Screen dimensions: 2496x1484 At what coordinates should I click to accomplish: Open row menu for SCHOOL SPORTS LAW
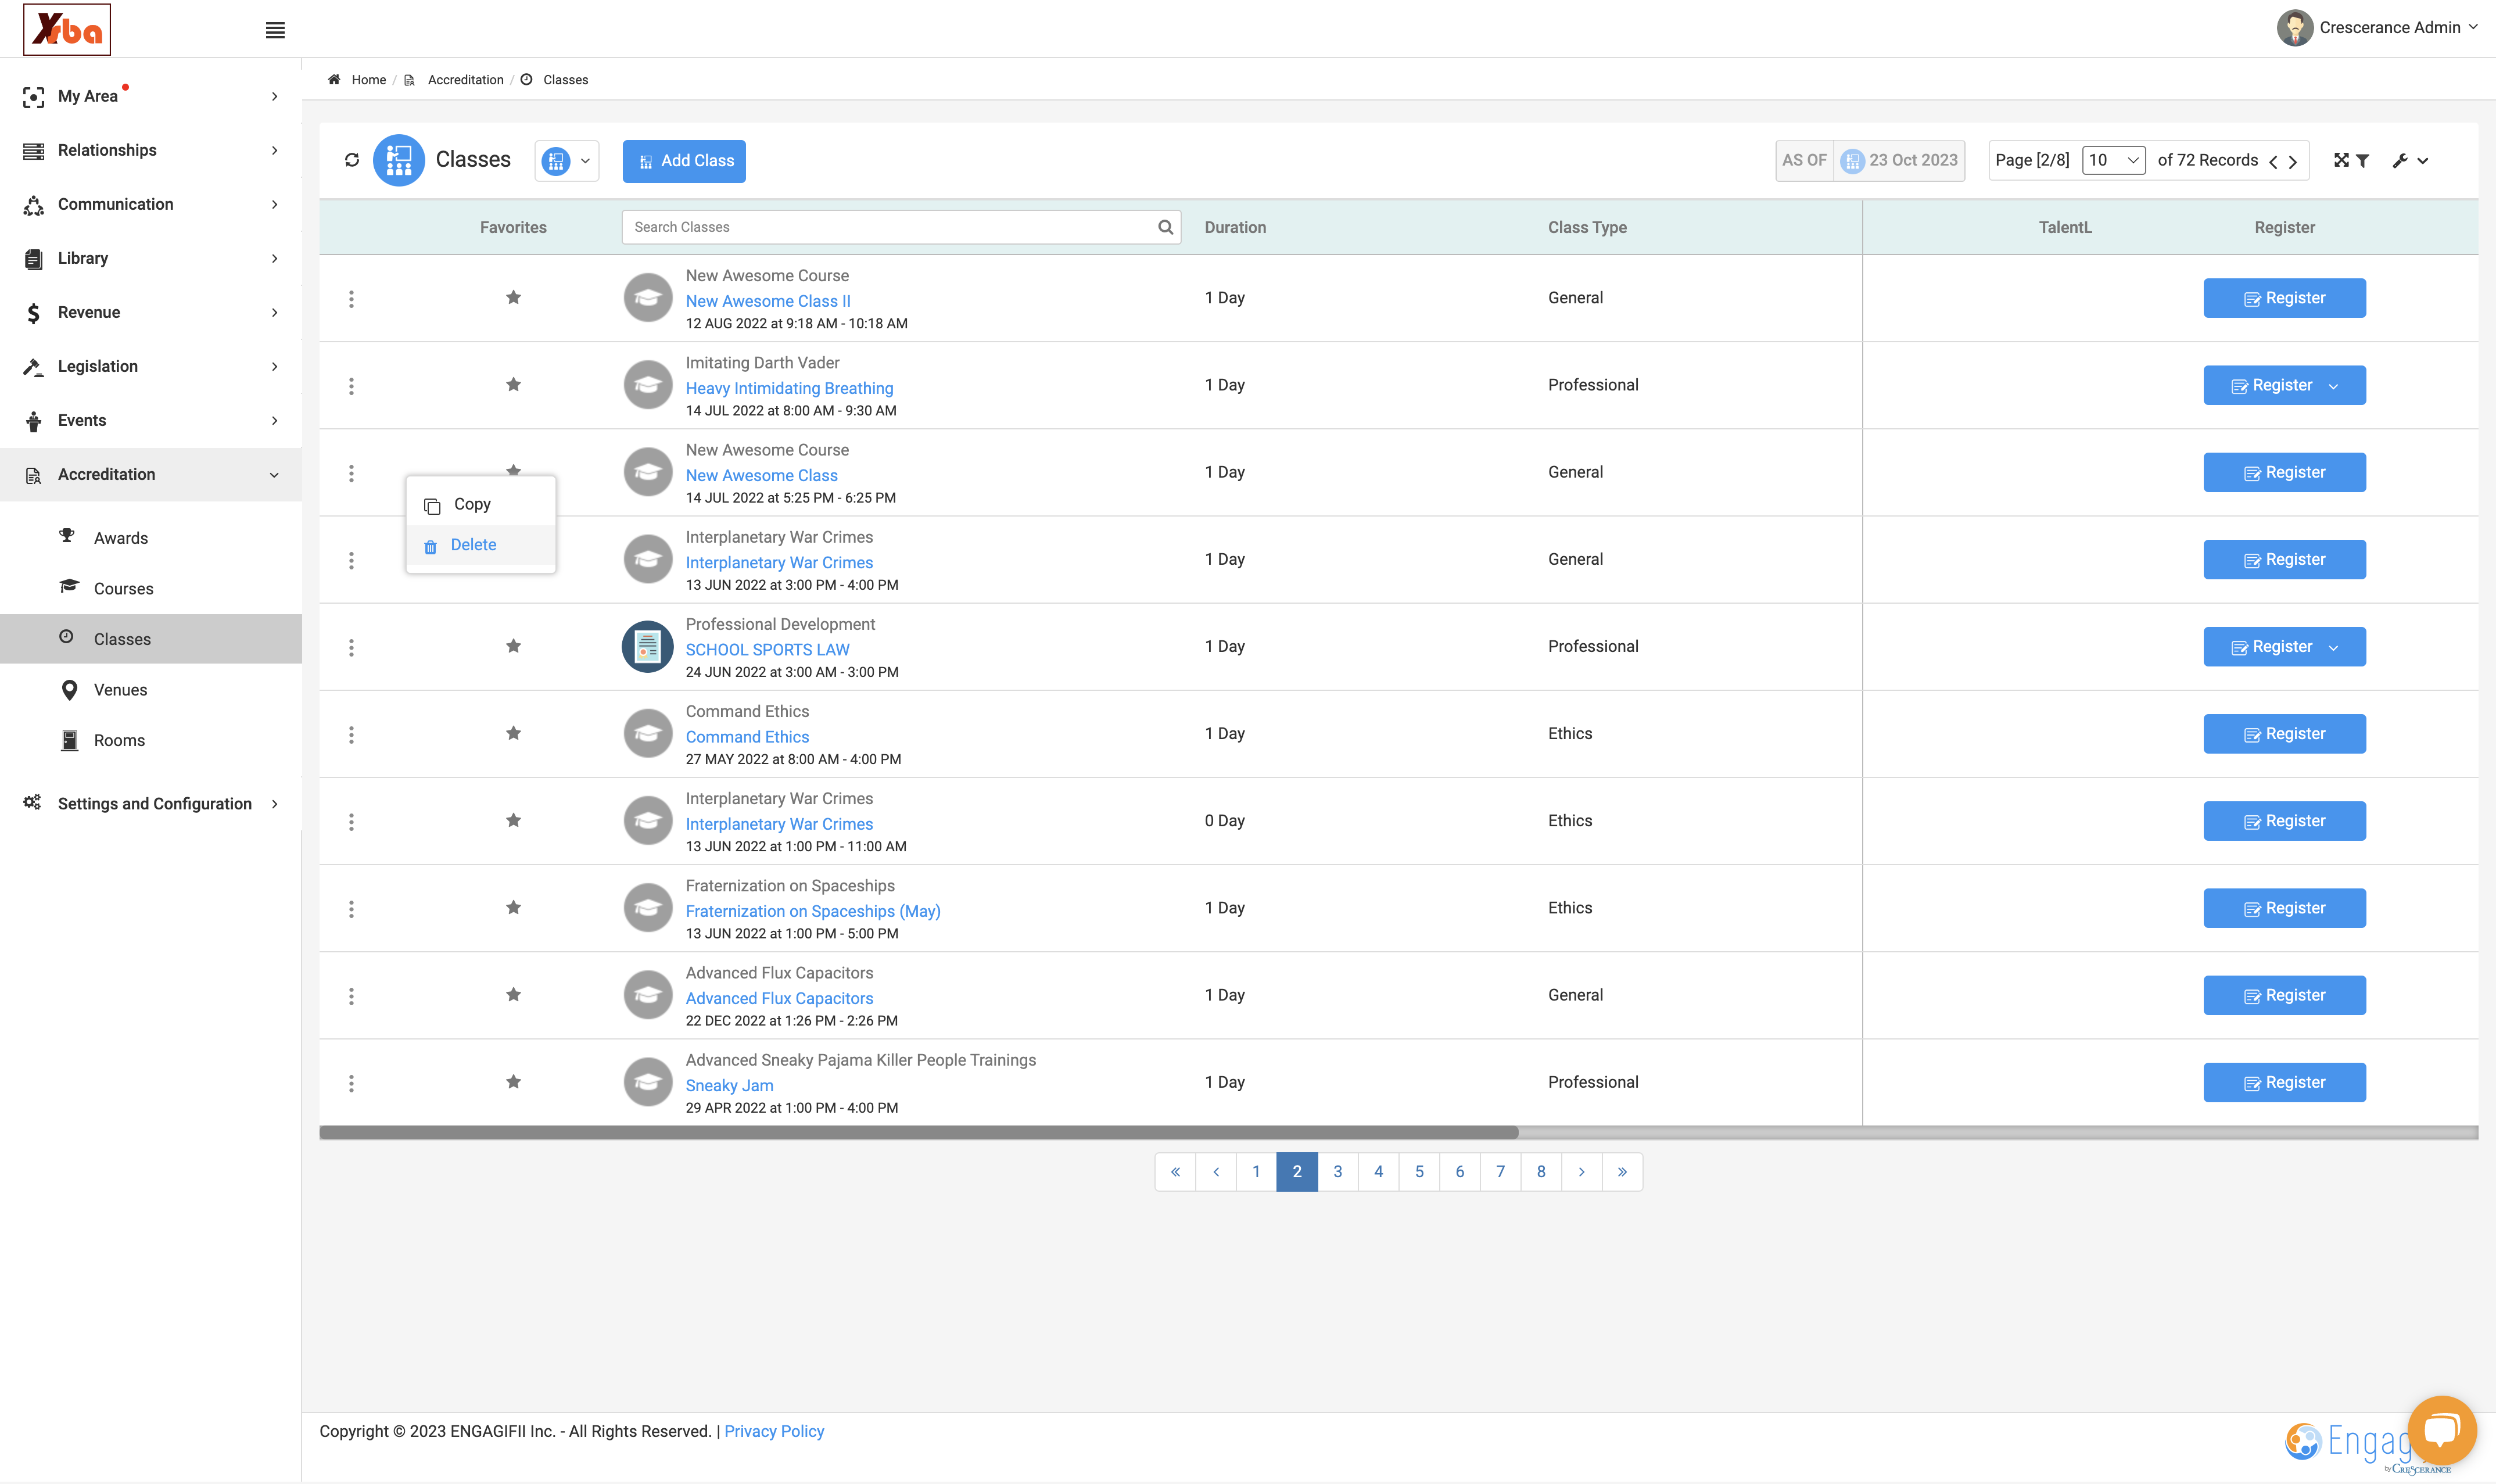tap(351, 648)
